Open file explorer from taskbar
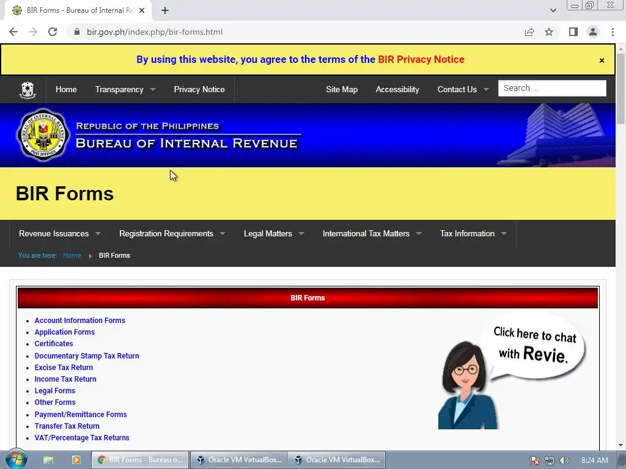This screenshot has width=626, height=469. tap(48, 460)
